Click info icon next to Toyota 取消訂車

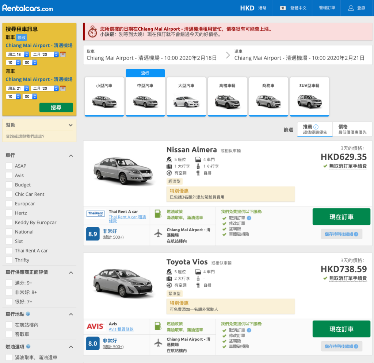[249, 330]
